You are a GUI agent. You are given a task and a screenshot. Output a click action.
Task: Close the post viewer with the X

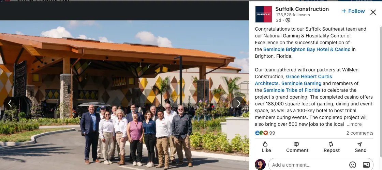(x=373, y=12)
